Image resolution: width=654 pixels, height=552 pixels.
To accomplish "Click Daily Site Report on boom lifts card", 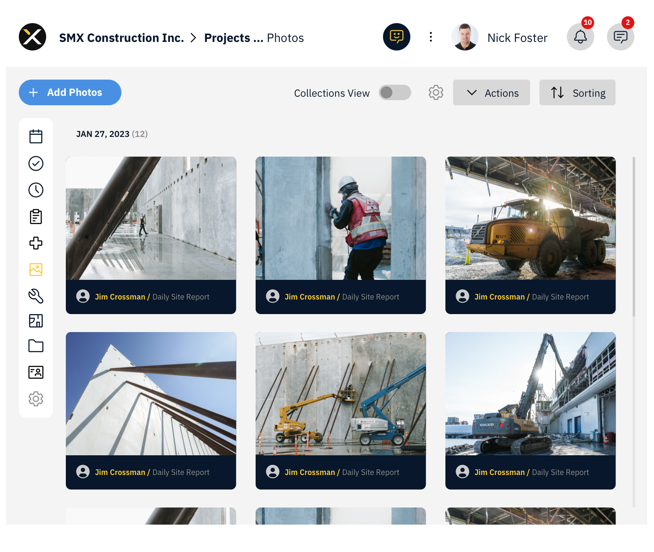I will point(371,472).
